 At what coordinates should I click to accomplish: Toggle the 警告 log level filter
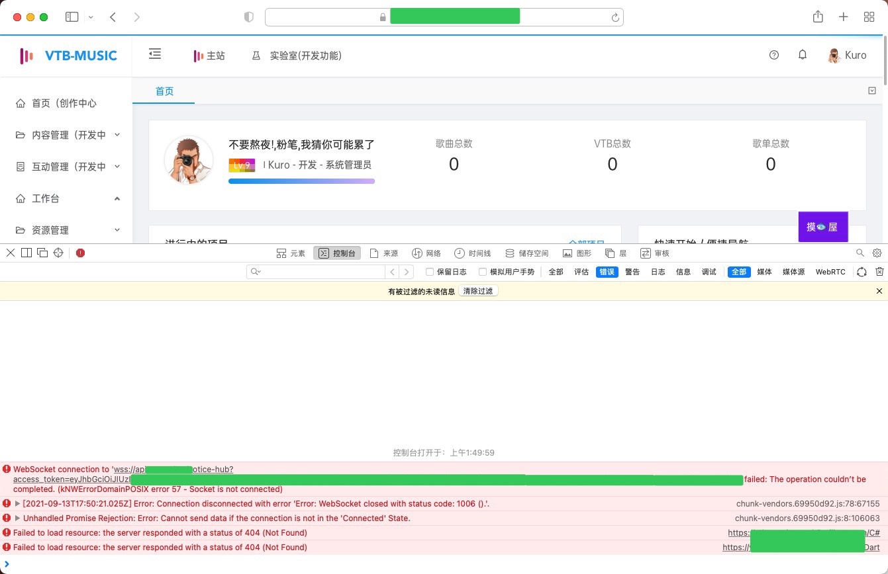click(632, 272)
